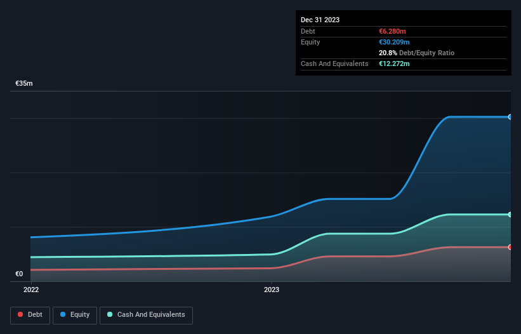Click Cash And Equivalents label in tooltip
Viewport: 521px width, 334px height.
334,63
